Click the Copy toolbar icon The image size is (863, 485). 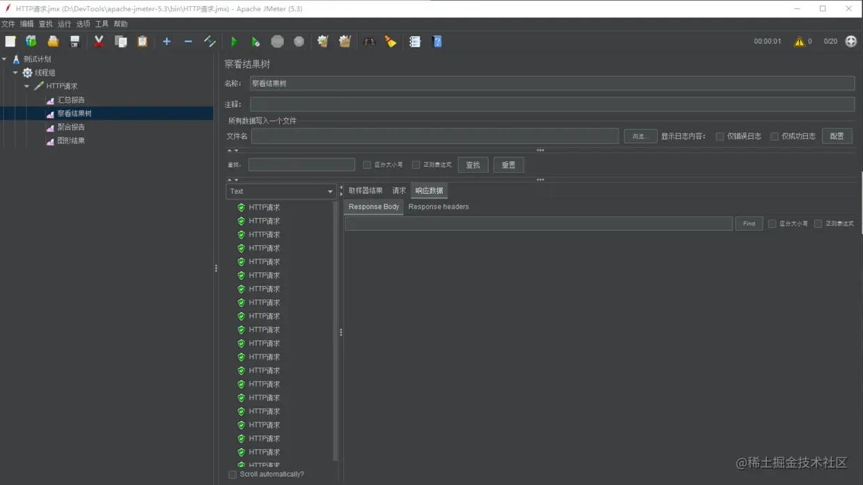tap(120, 42)
